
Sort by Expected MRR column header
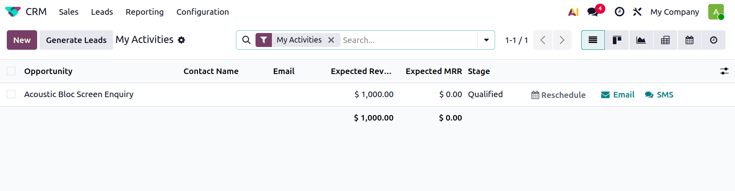pos(434,71)
